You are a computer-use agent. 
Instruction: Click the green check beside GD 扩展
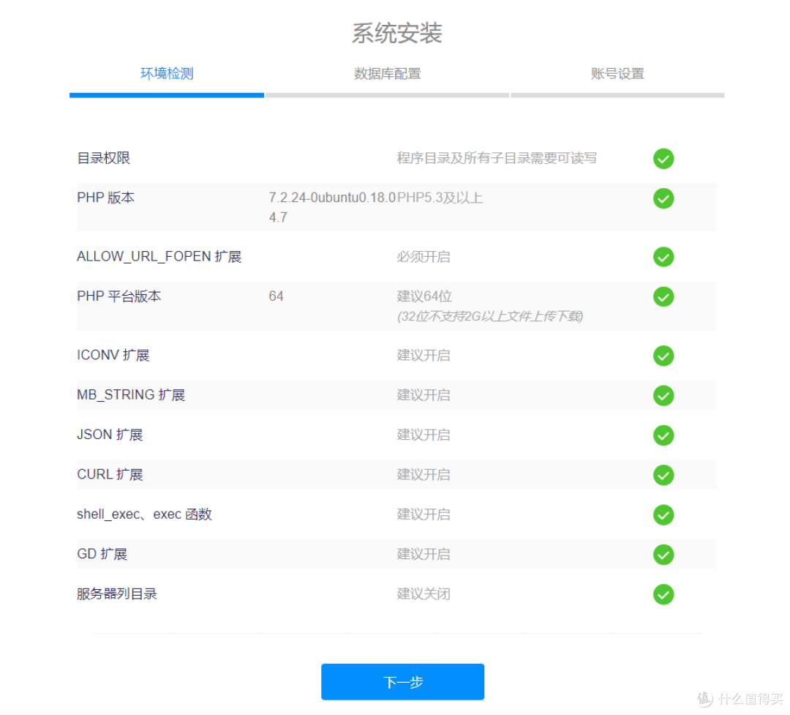pos(663,554)
